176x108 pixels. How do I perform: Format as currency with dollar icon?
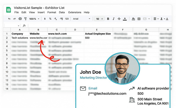pos(45,19)
